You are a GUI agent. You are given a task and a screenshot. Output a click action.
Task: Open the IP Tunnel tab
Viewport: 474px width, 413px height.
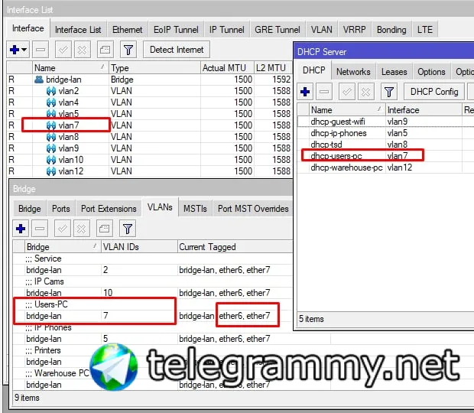click(226, 30)
